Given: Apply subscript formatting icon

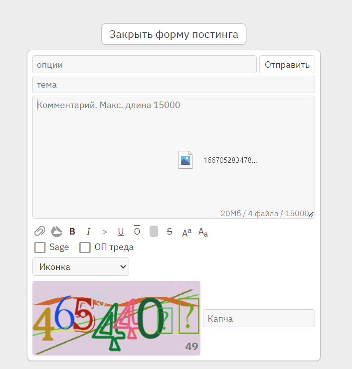Looking at the screenshot, I should [203, 232].
